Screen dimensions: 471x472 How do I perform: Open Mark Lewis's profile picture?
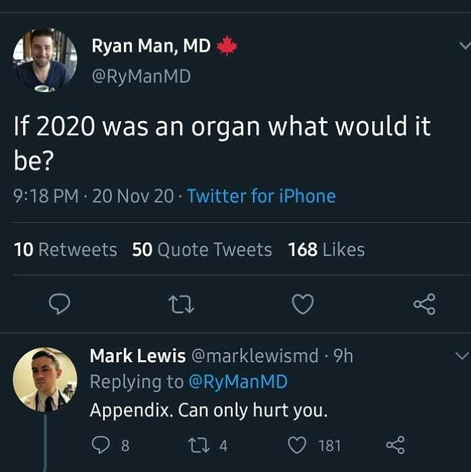[x=44, y=379]
